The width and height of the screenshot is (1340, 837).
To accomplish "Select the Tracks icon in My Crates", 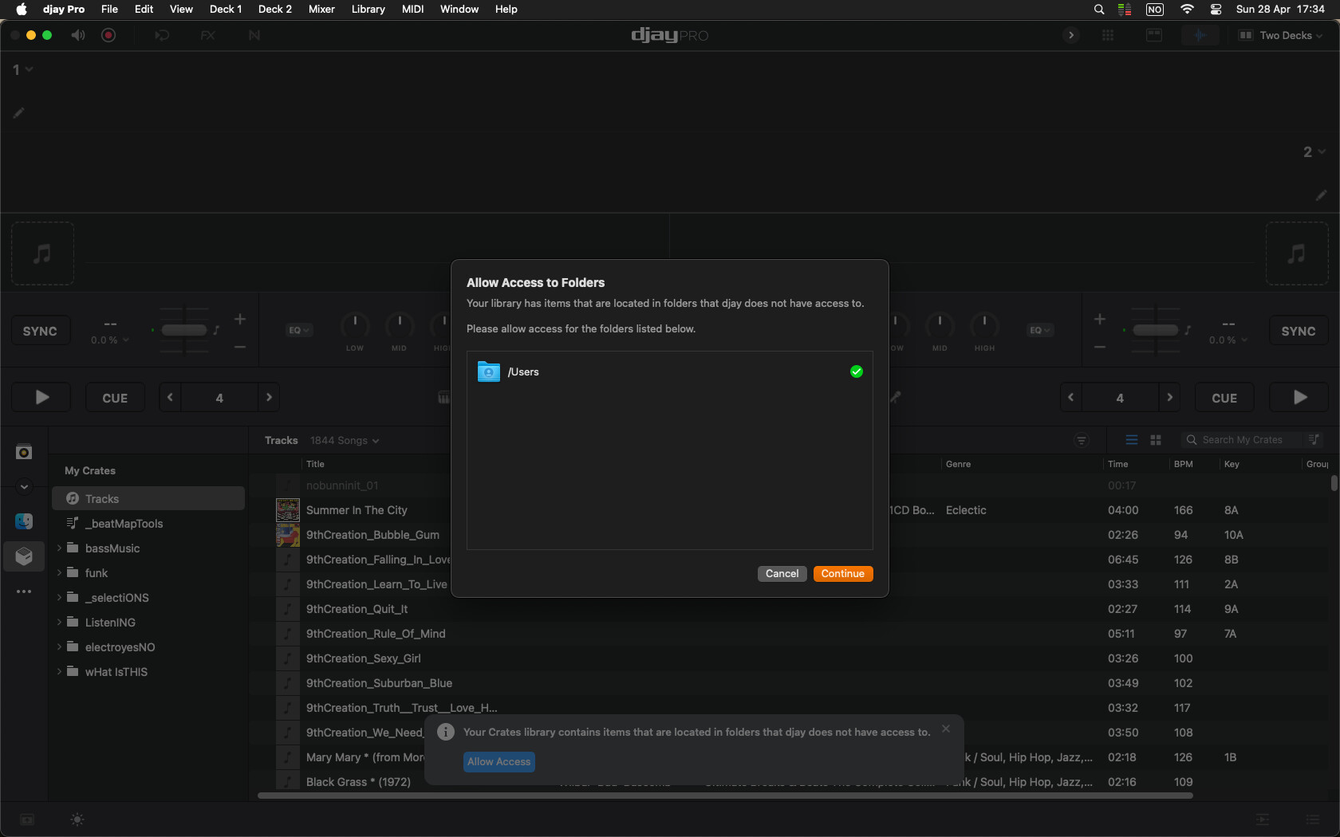I will [x=73, y=498].
